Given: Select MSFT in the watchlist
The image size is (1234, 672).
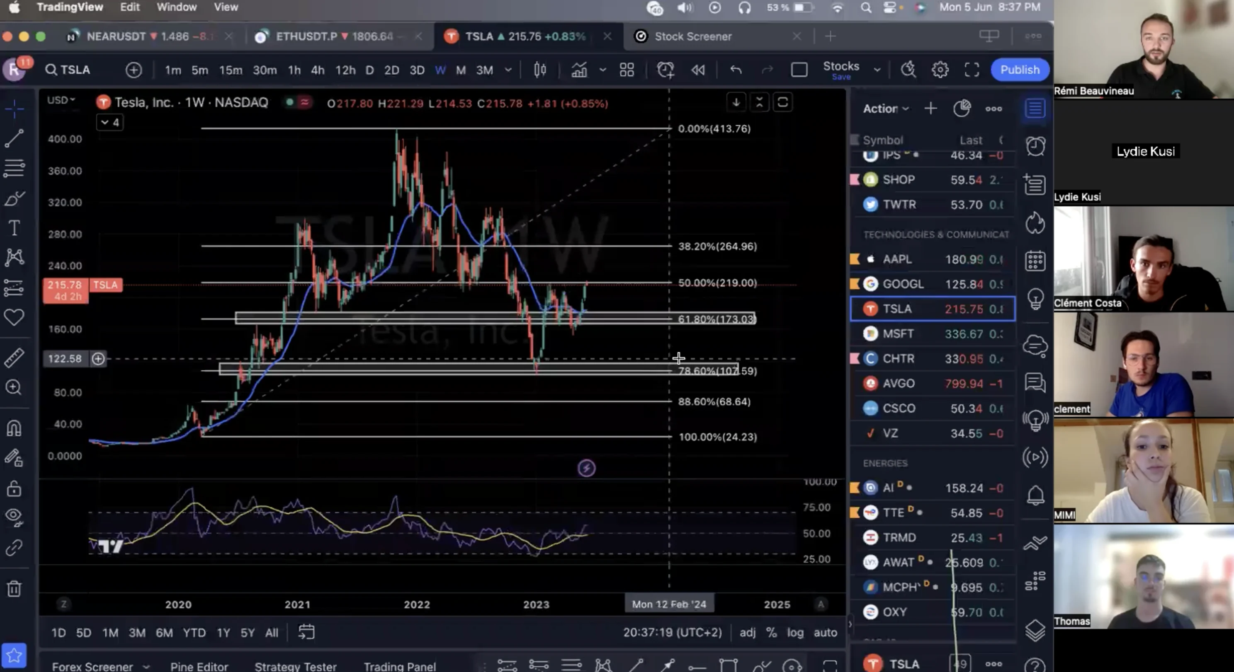Looking at the screenshot, I should tap(932, 334).
